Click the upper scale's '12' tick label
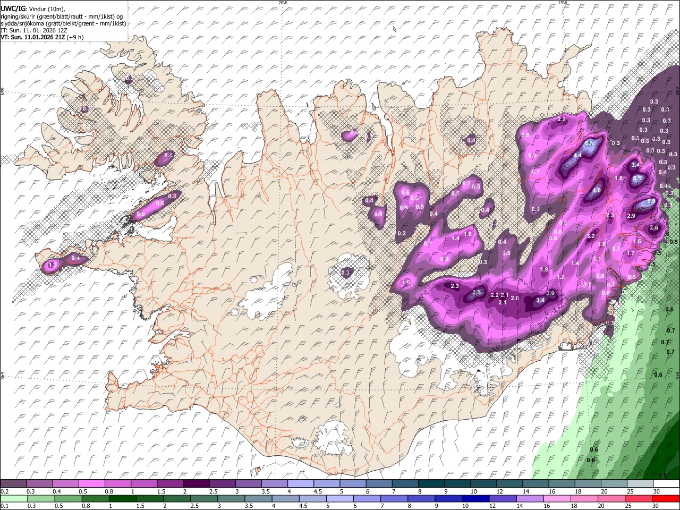Image resolution: width=680 pixels, height=510 pixels. (x=499, y=491)
